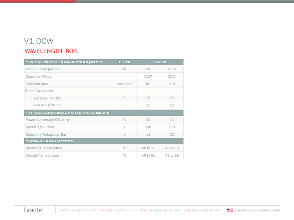Click the red WAVELENGTH: 808 text
Screen dimensions: 294x220
click(51, 51)
